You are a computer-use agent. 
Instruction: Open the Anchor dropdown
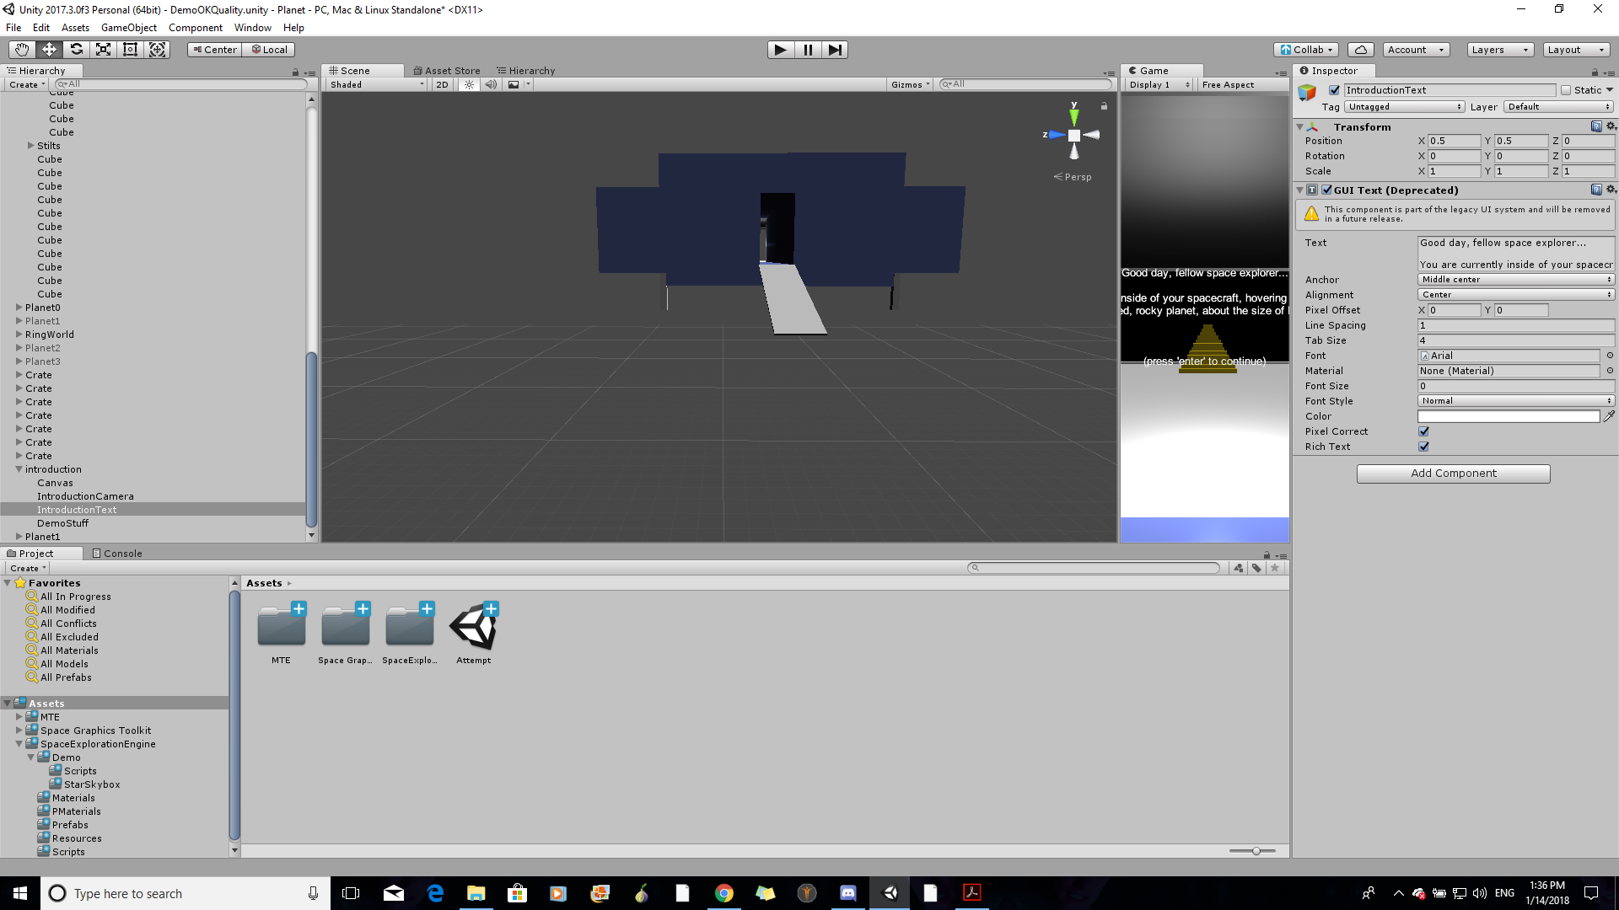(x=1516, y=280)
